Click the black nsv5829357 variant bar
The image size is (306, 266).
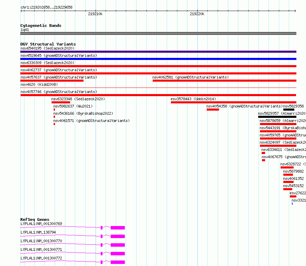pyautogui.click(x=277, y=117)
